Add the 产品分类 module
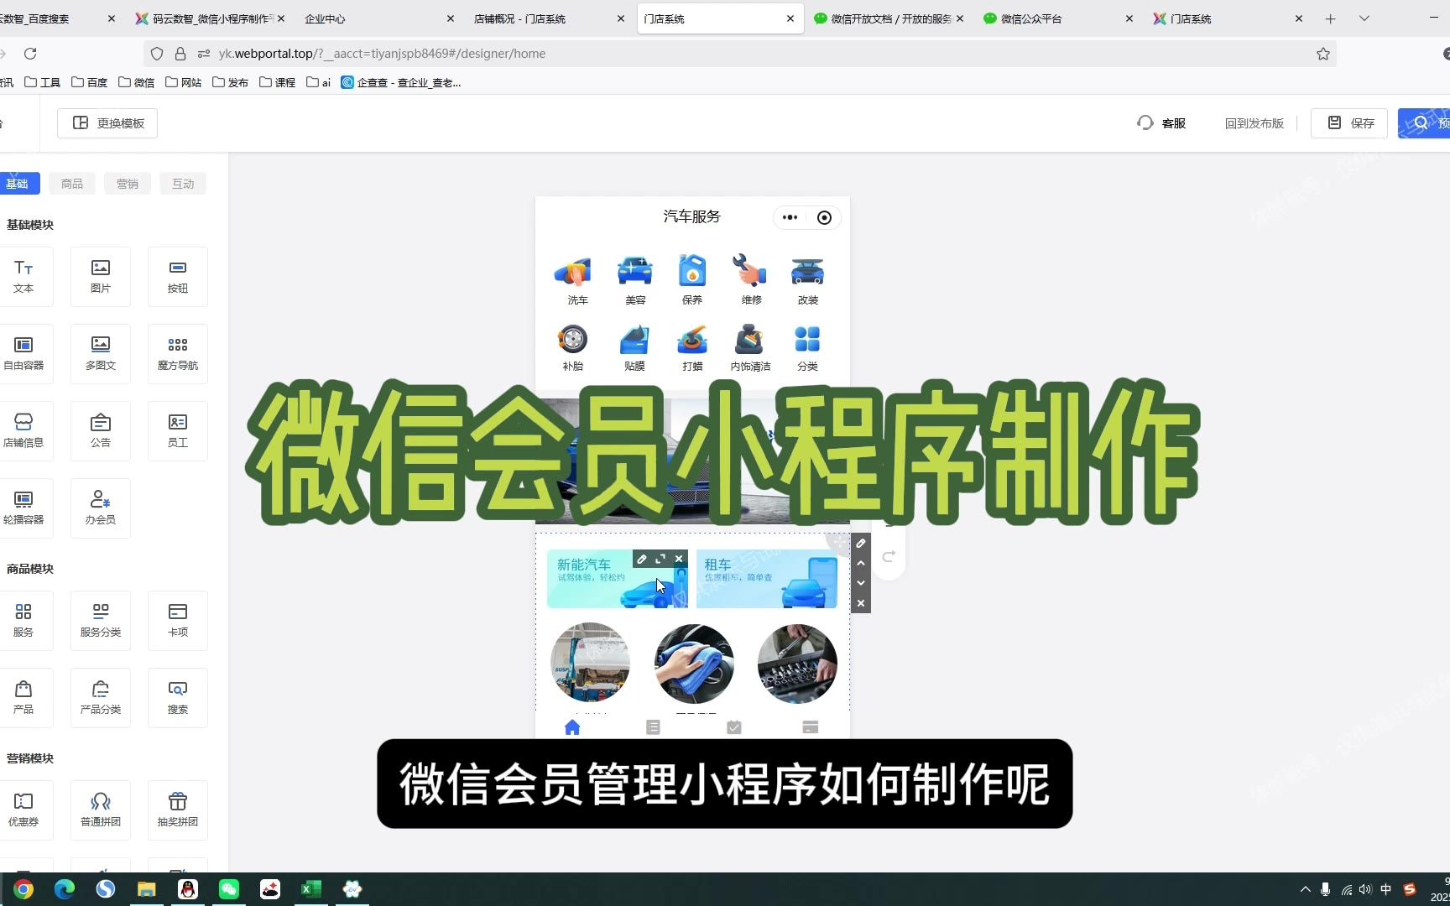Image resolution: width=1450 pixels, height=906 pixels. 101,698
